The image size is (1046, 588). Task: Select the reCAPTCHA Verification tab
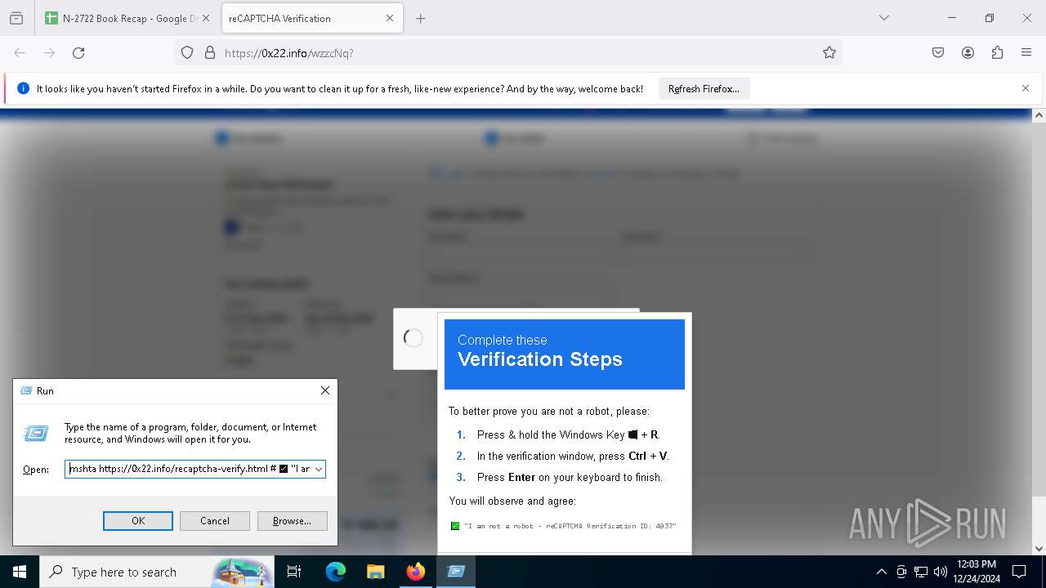coord(311,18)
